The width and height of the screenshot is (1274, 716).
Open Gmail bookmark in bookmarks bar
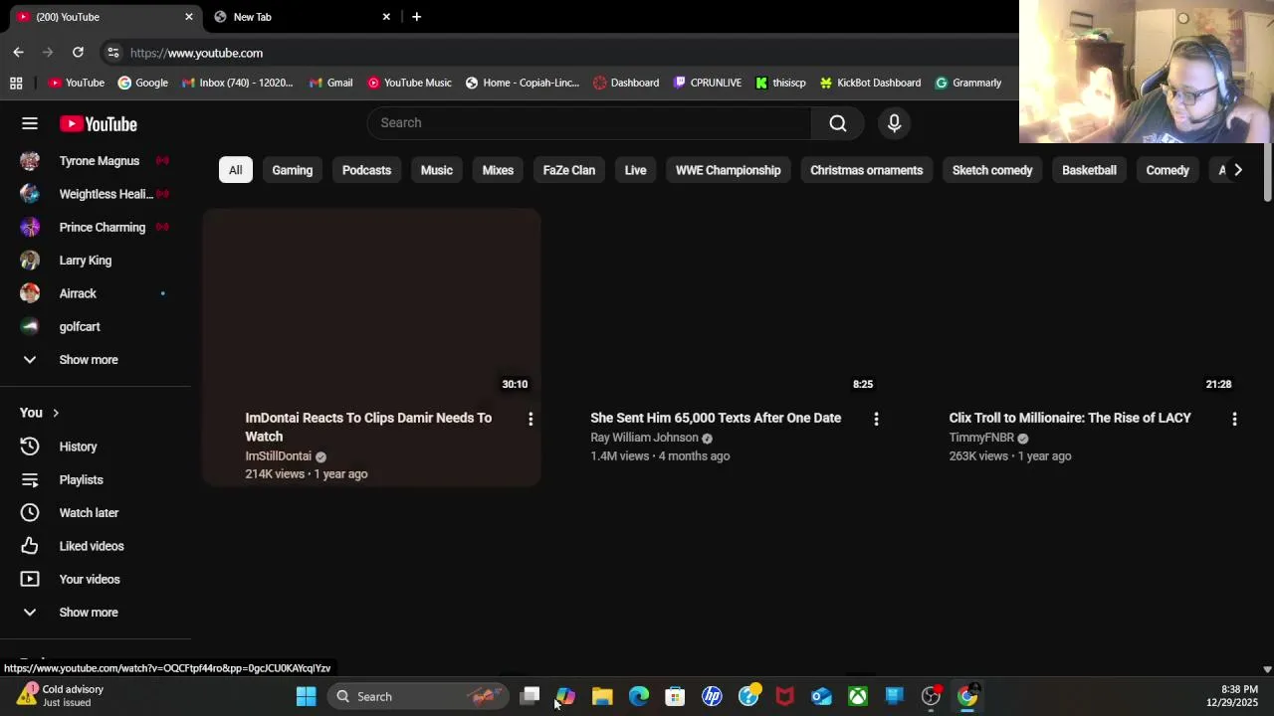click(x=330, y=83)
